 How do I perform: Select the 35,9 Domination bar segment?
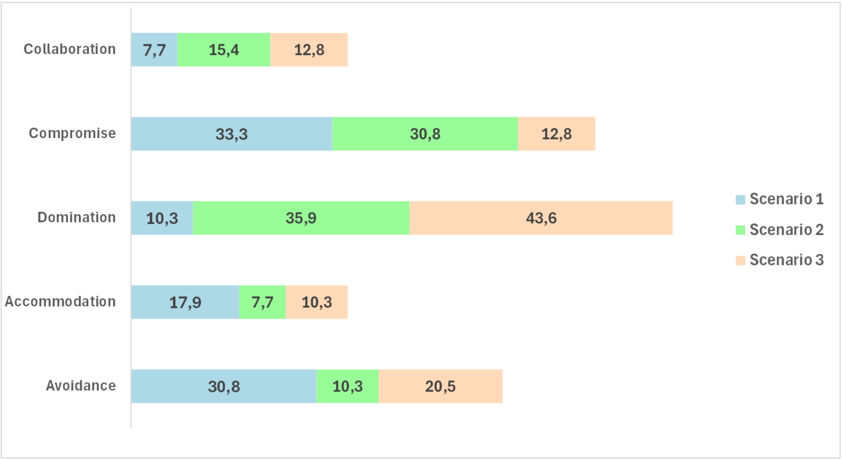point(301,218)
